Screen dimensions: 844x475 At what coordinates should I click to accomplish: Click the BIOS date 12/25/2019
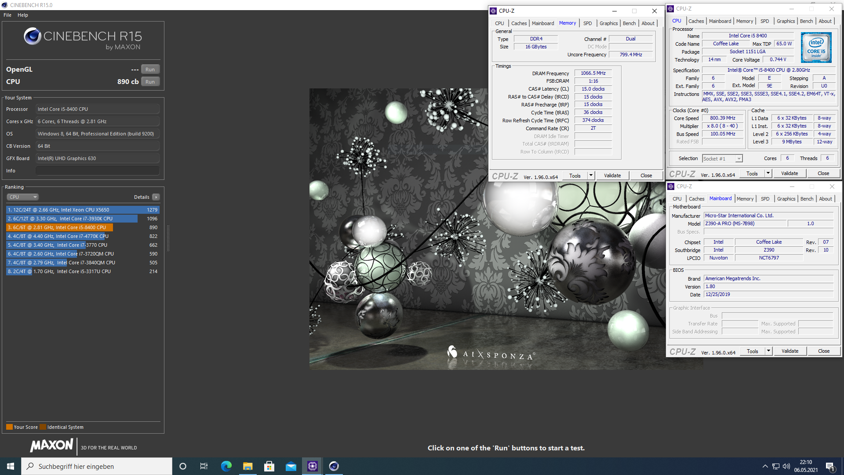click(769, 294)
